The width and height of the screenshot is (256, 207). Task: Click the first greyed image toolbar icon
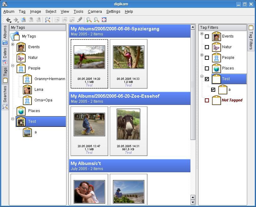click(57, 20)
